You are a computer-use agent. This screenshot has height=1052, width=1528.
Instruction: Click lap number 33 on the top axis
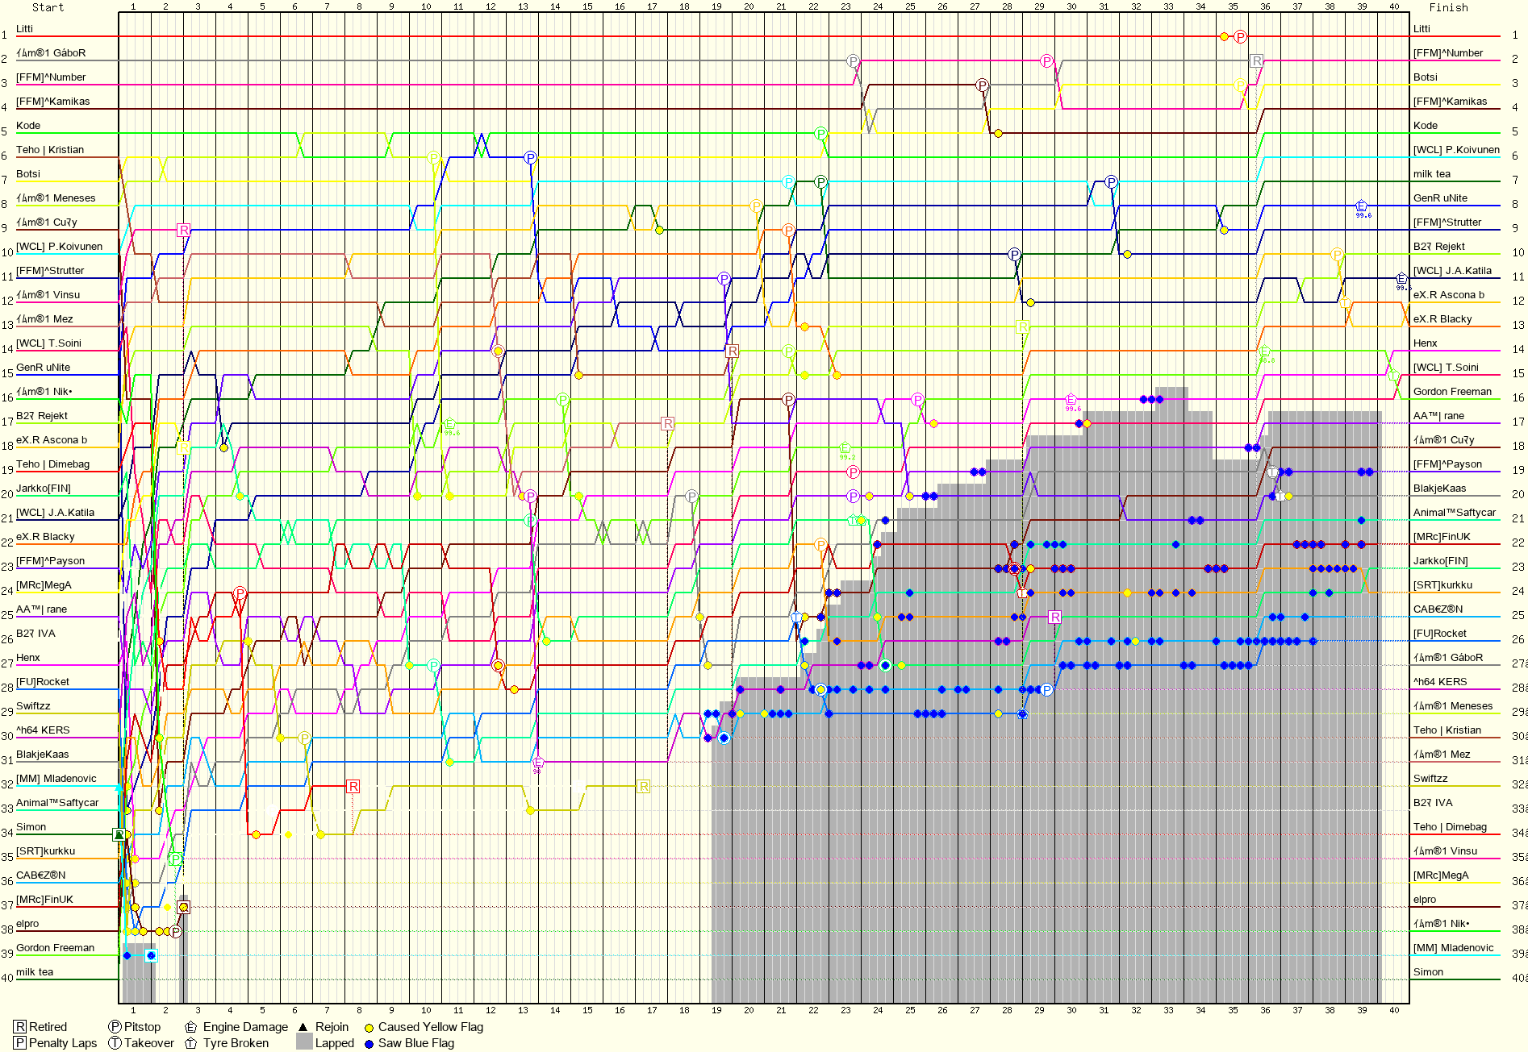(x=1168, y=6)
